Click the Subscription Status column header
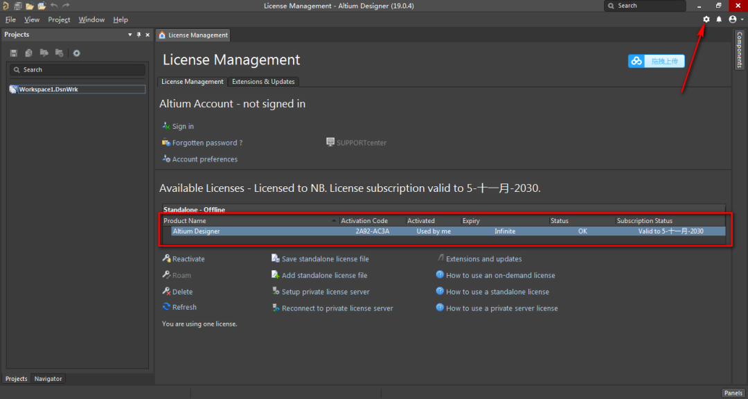This screenshot has height=399, width=748. pos(670,221)
